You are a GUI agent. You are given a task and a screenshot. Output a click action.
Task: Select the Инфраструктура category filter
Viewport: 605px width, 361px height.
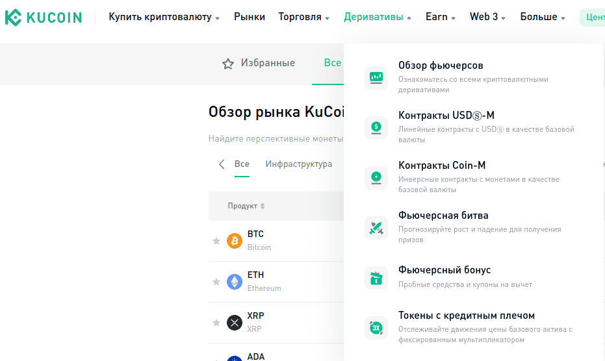click(298, 164)
